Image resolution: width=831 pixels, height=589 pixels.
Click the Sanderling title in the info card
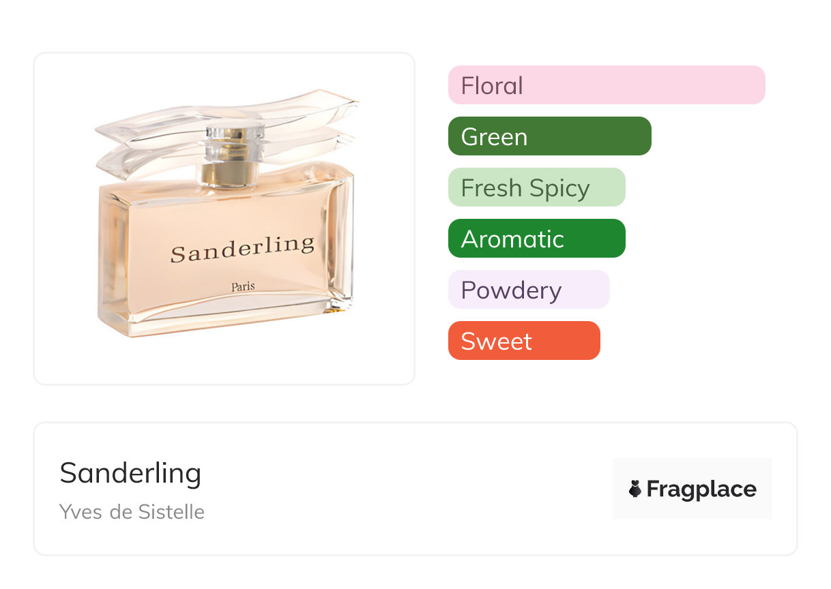tap(130, 473)
